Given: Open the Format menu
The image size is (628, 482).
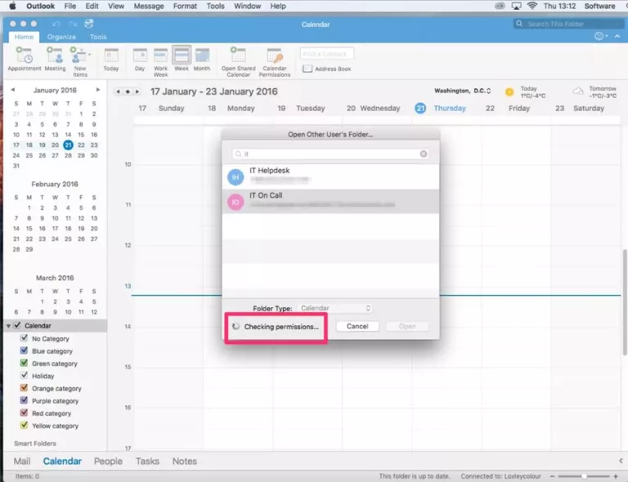Looking at the screenshot, I should point(185,6).
